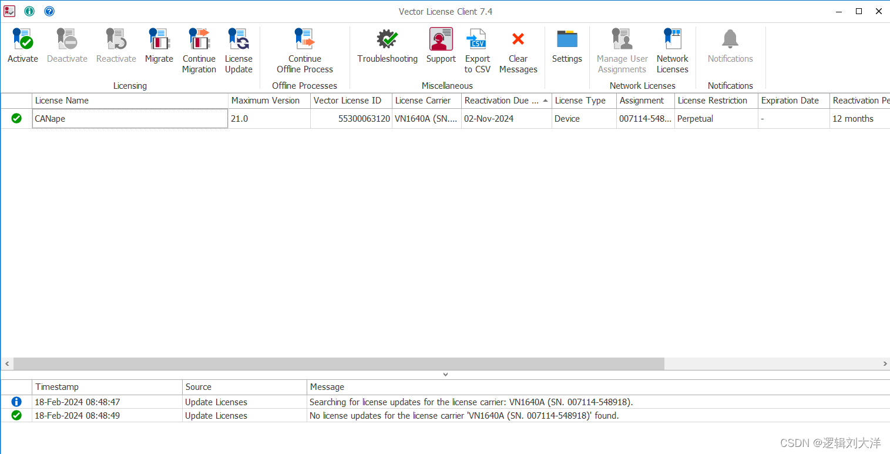Click the Reactivate license icon
The image size is (890, 454).
116,39
